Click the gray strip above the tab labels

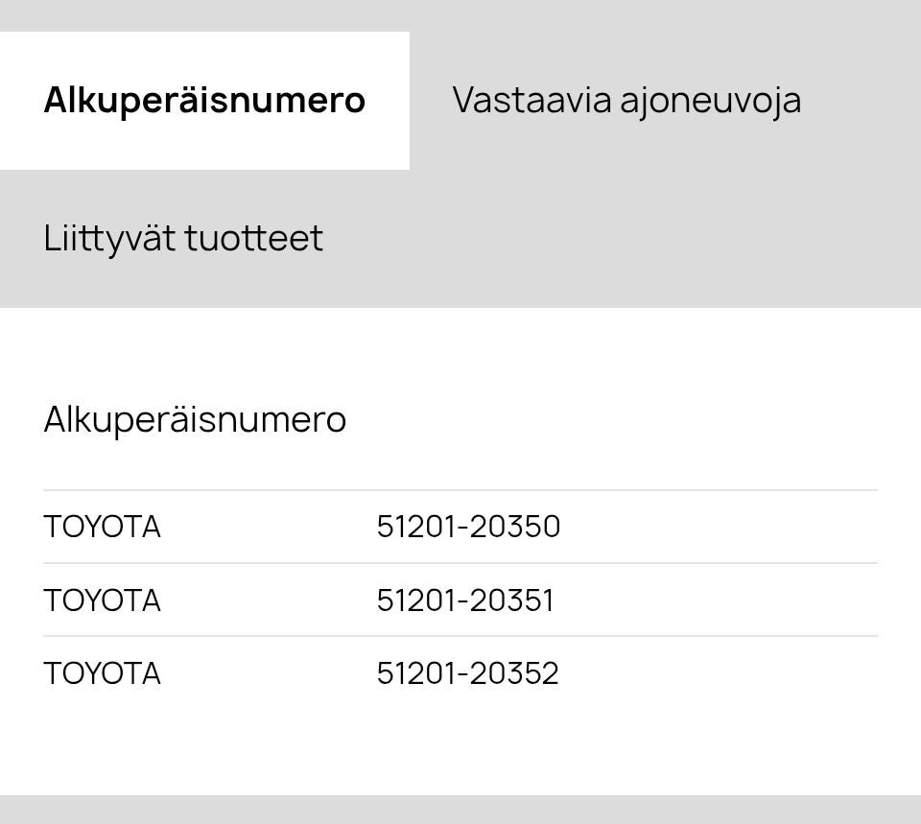click(x=460, y=15)
